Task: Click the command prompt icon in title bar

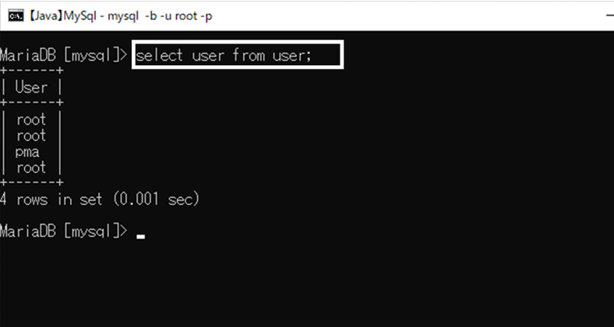Action: (x=16, y=16)
